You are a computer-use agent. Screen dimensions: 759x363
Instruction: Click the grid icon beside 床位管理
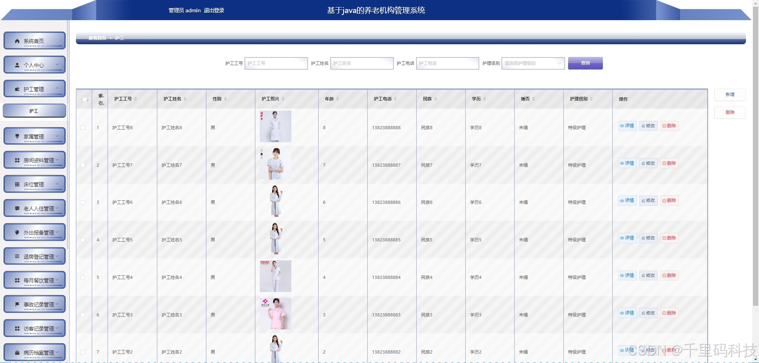pos(17,184)
